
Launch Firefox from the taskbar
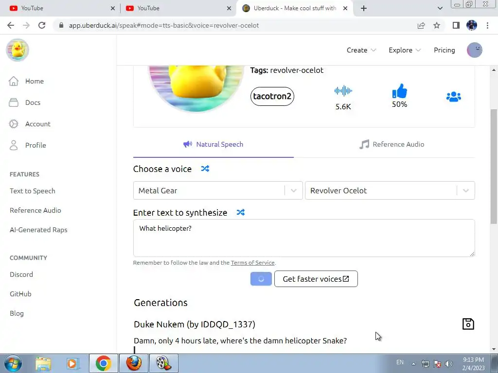point(134,363)
